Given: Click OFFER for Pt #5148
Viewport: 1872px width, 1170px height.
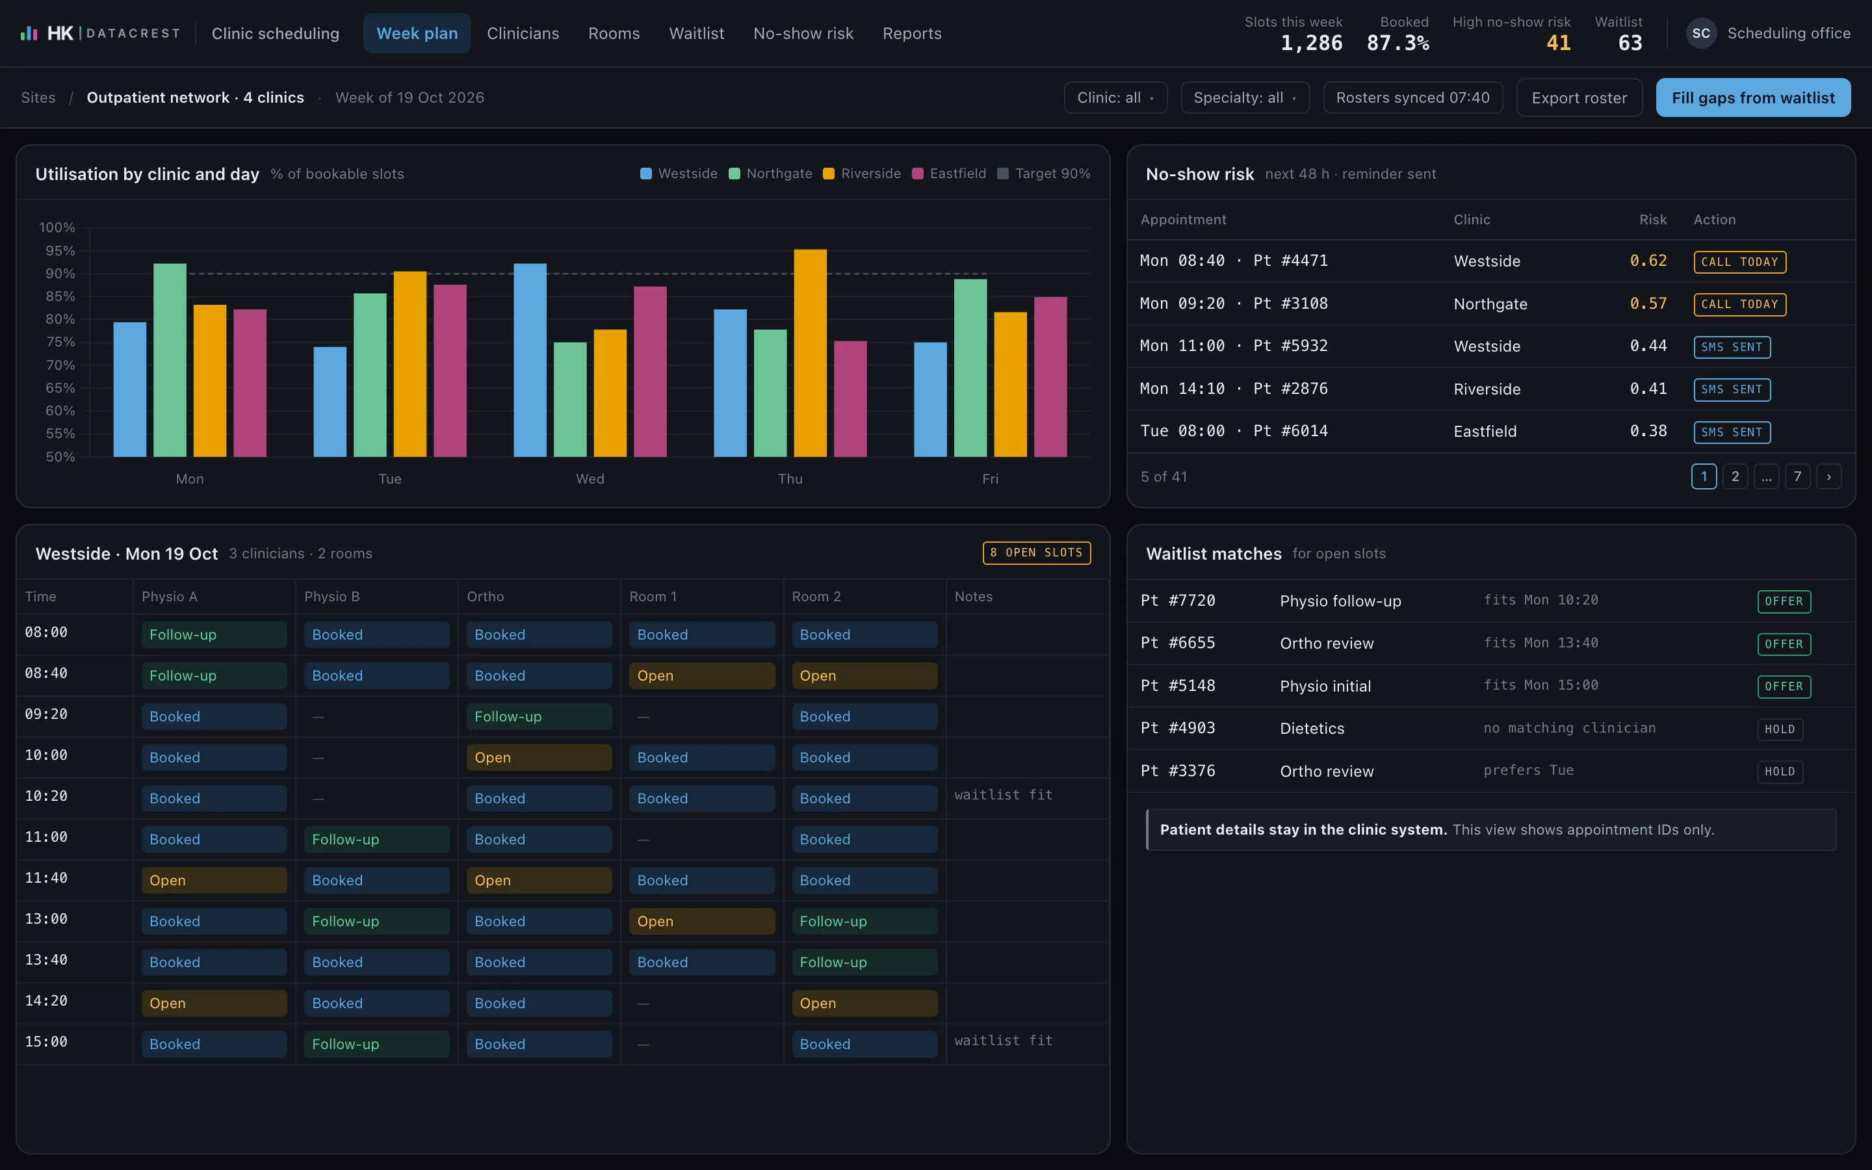Looking at the screenshot, I should tap(1784, 686).
